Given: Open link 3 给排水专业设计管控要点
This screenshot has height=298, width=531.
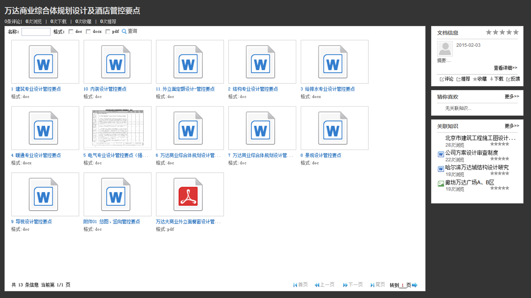Looking at the screenshot, I should (x=328, y=89).
